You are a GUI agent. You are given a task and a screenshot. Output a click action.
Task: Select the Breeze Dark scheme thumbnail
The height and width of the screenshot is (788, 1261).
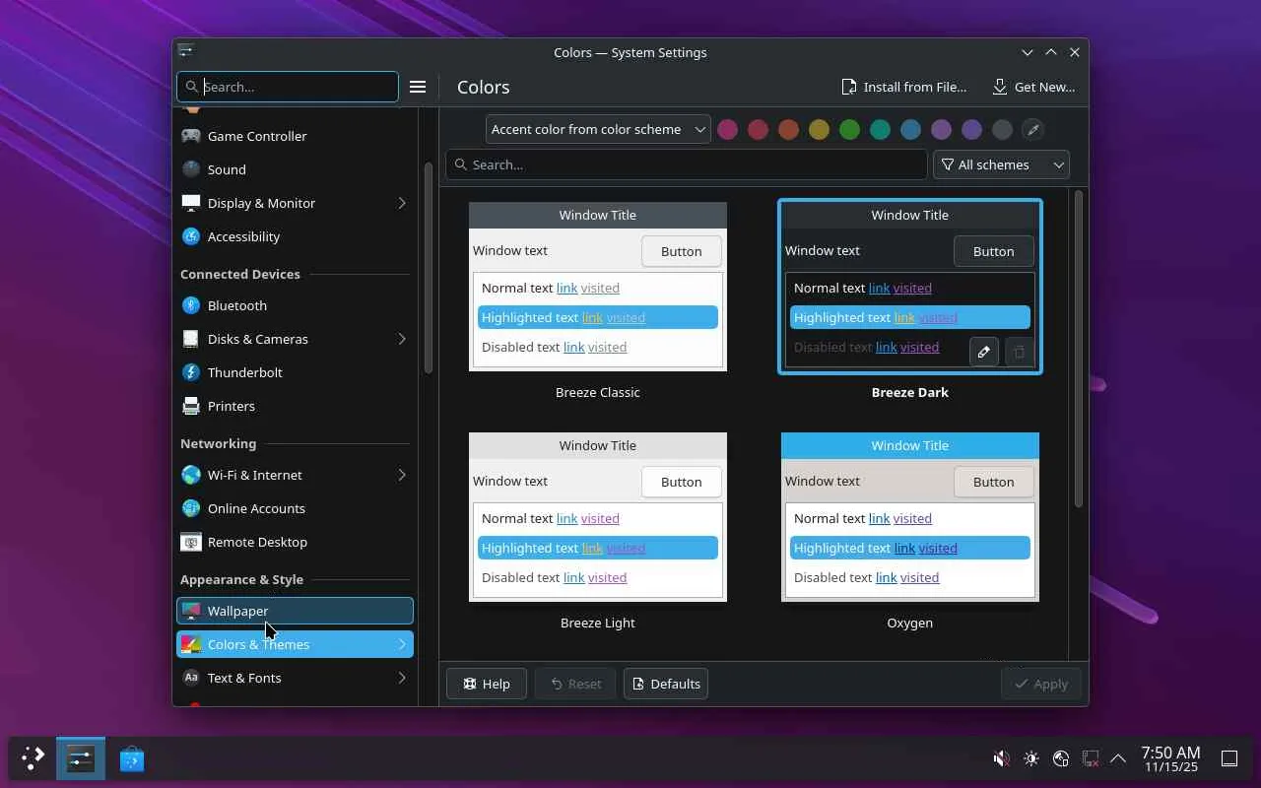910,287
